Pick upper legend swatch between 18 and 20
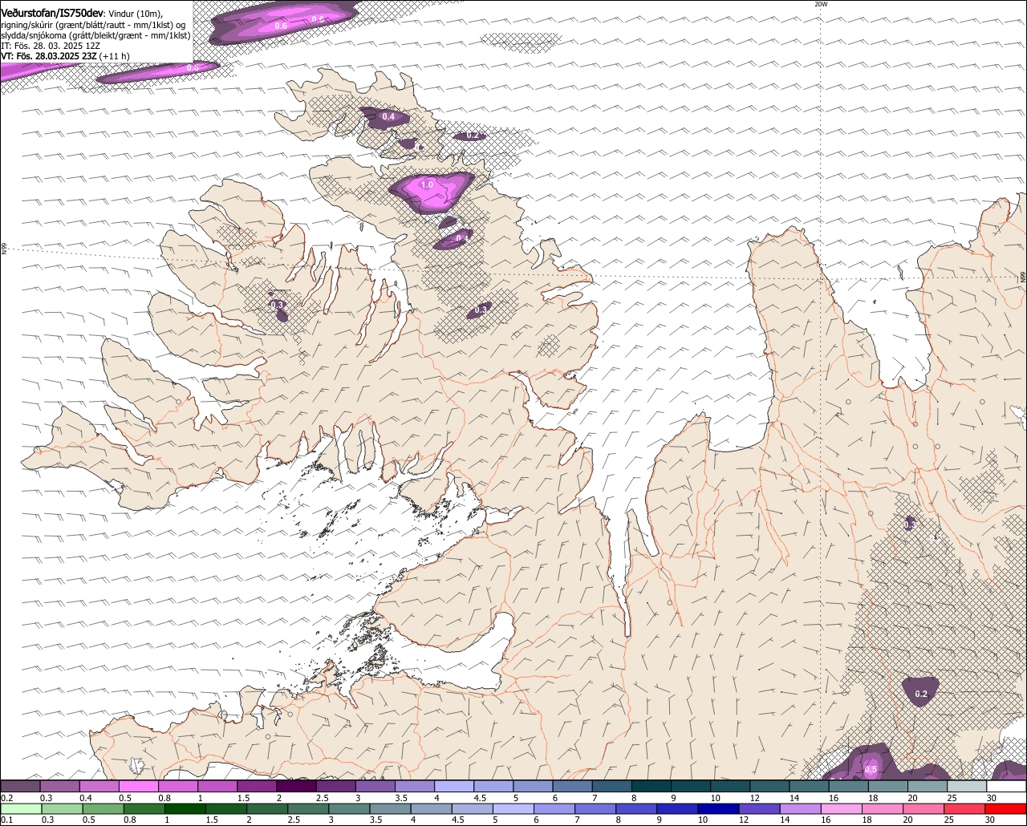1027x826 pixels. point(887,787)
